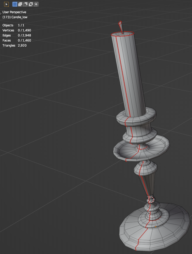
Task: Click the Faces count '0 / 1,460'
Action: [24, 40]
